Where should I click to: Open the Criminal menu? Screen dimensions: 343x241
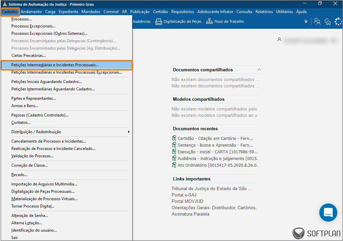point(111,12)
